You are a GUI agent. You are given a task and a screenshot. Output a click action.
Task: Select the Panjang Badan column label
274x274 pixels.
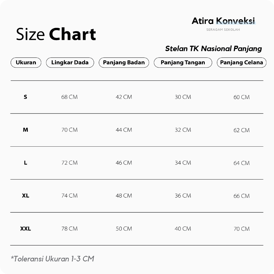coord(124,63)
